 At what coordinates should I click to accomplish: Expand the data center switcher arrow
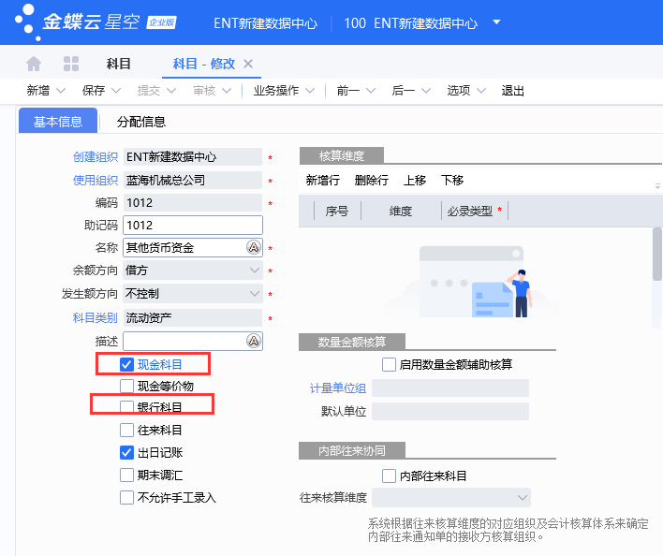496,22
